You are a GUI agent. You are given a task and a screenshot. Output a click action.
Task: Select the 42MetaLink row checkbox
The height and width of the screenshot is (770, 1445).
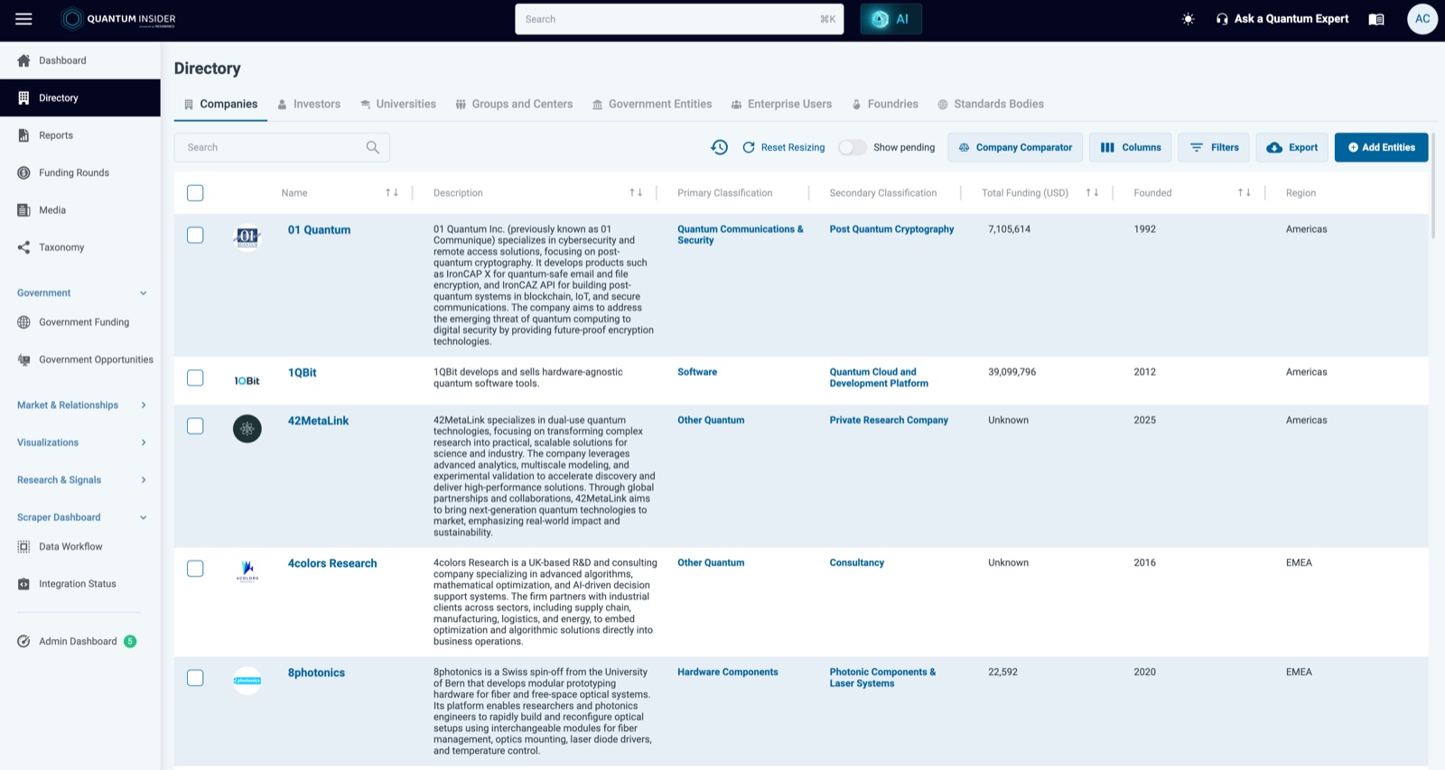click(195, 425)
